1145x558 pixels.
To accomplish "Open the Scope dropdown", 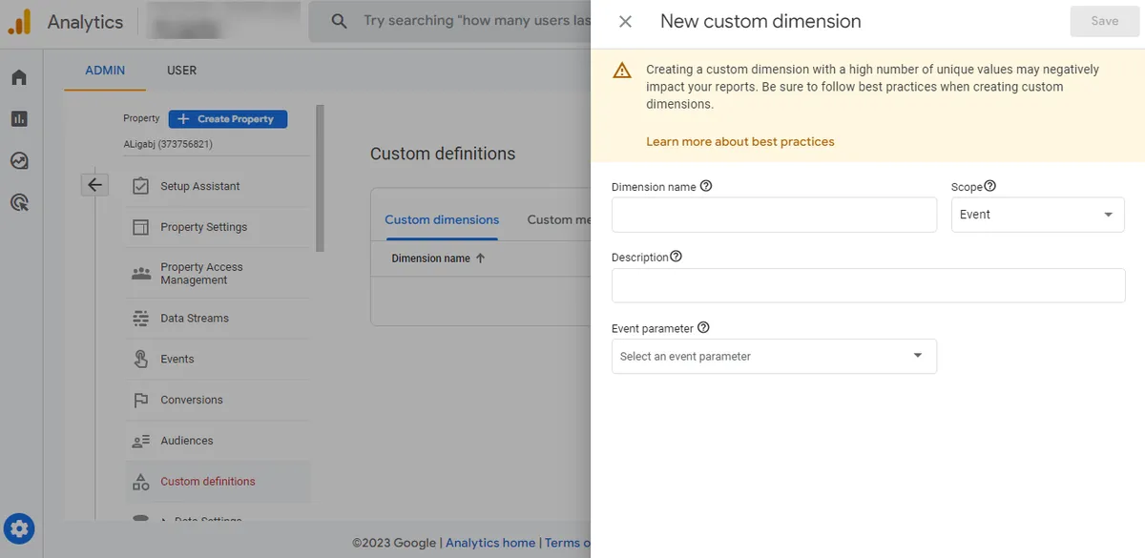I will pyautogui.click(x=1037, y=215).
